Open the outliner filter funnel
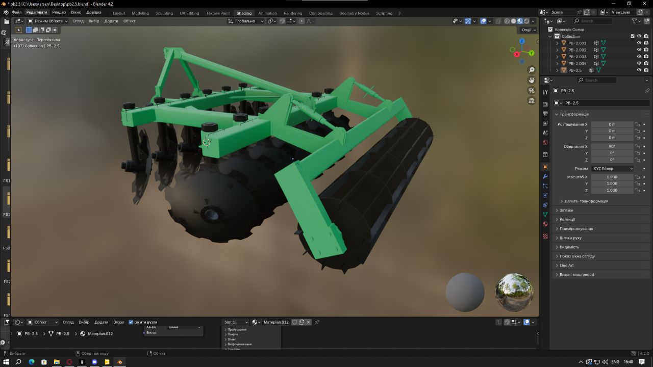This screenshot has width=653, height=367. tap(635, 21)
